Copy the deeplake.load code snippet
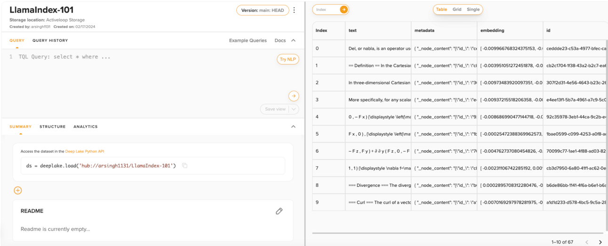This screenshot has width=608, height=246. [x=184, y=165]
